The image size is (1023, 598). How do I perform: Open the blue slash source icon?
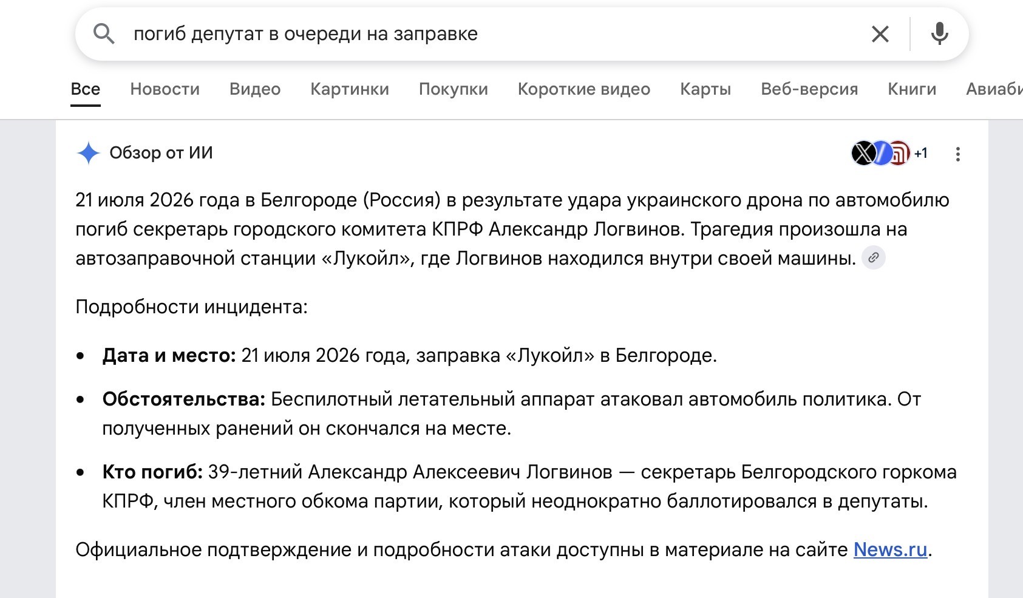[882, 153]
